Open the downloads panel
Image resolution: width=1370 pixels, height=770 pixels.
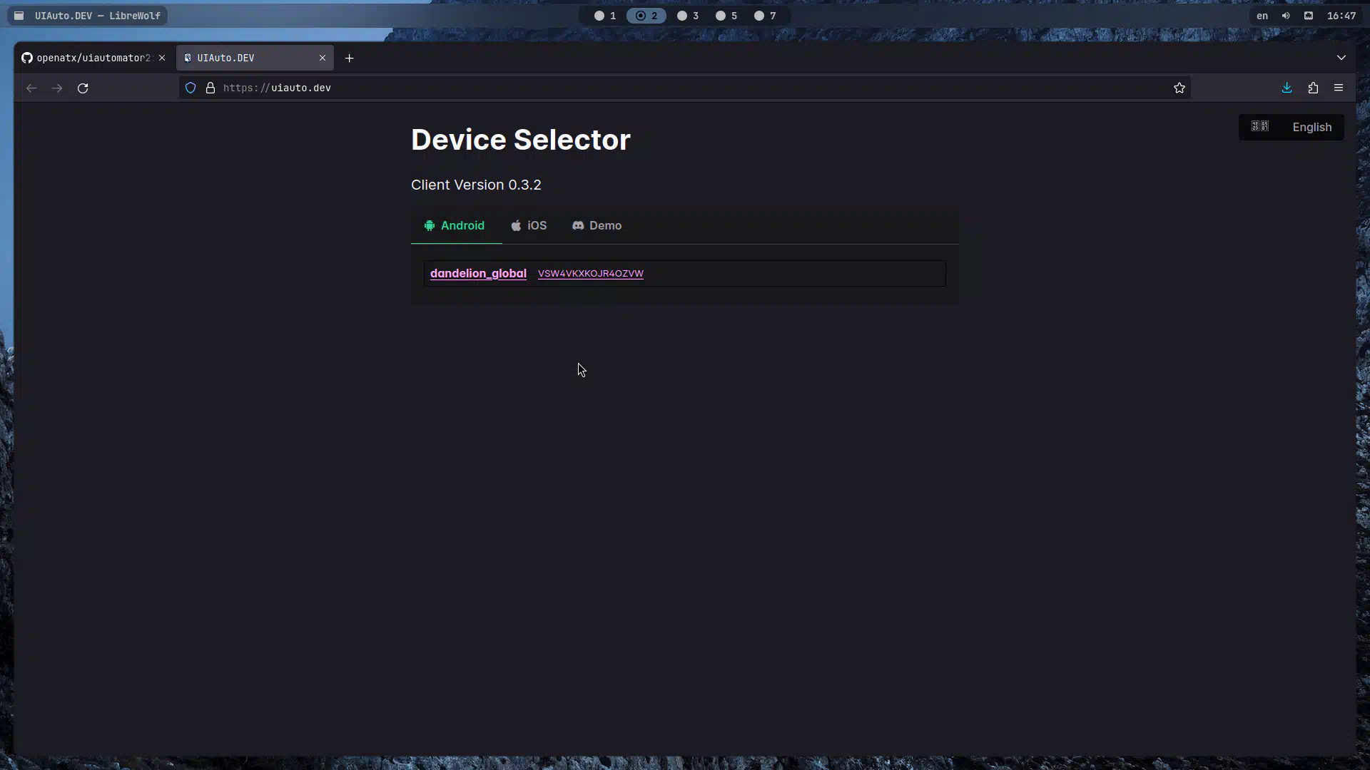coord(1287,88)
